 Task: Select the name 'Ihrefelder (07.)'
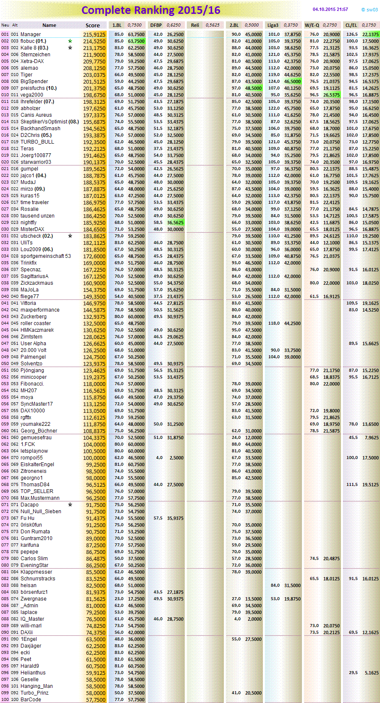coord(37,102)
